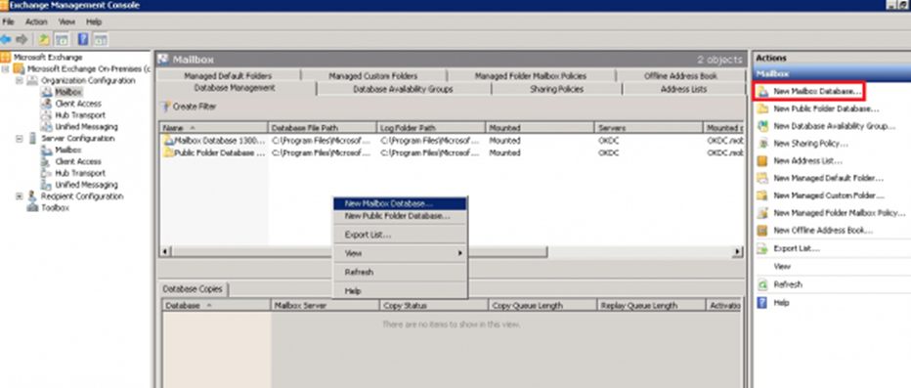Sort by Database File Path column header

322,128
